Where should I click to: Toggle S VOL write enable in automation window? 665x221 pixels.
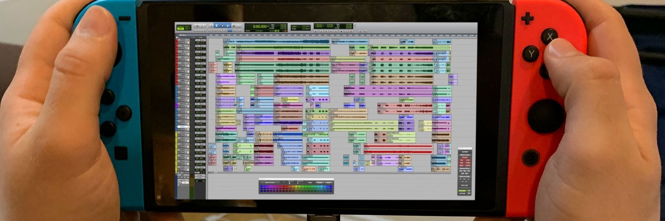click(468, 160)
